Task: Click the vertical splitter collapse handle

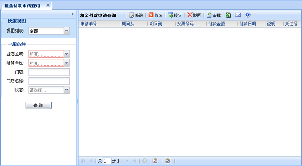Action: tap(77, 101)
